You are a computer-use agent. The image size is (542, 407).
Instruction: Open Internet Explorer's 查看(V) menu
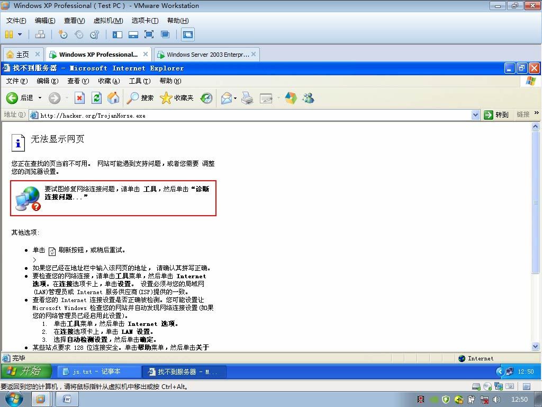(x=78, y=81)
